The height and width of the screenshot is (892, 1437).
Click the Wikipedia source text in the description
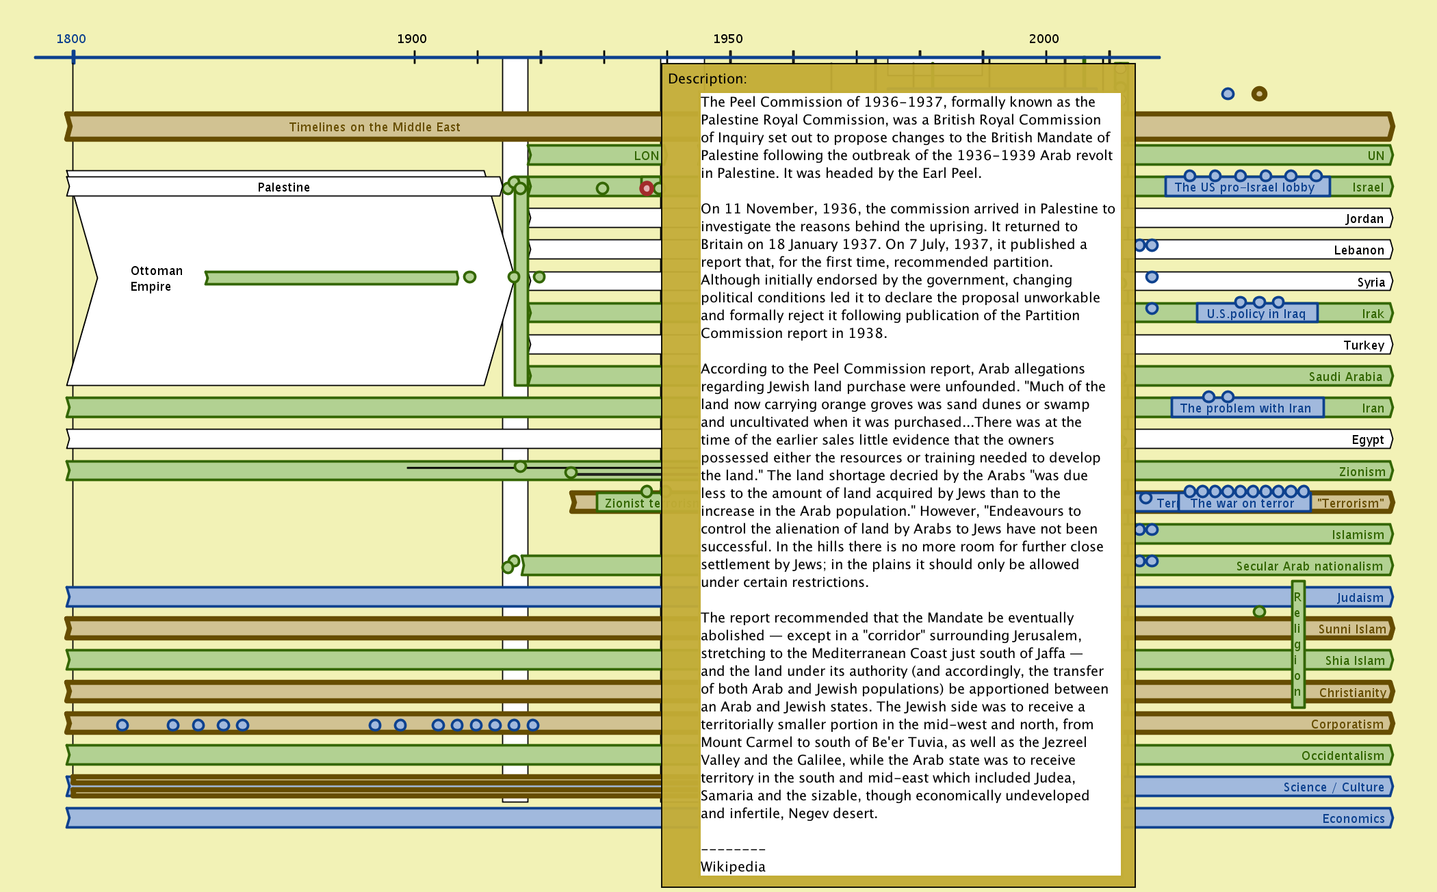tap(733, 867)
